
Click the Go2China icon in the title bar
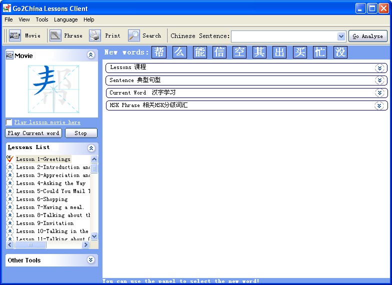7,8
